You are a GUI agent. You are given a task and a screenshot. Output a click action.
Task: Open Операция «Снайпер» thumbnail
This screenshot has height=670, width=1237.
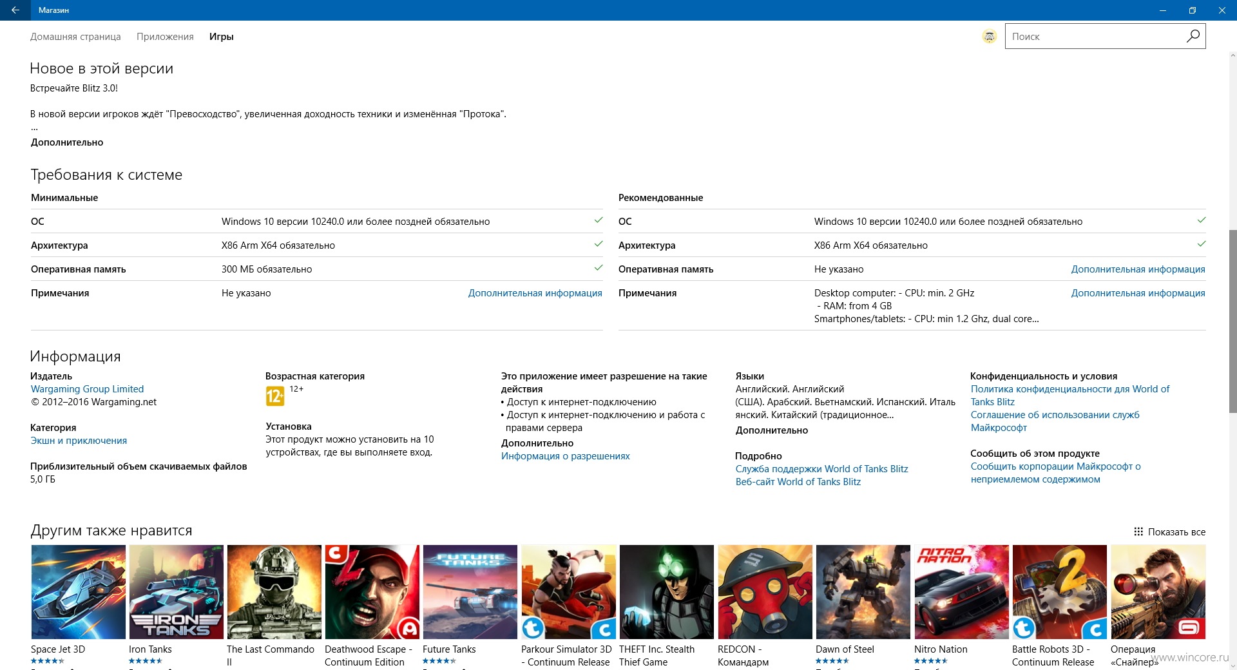click(x=1158, y=592)
